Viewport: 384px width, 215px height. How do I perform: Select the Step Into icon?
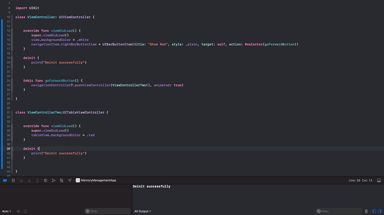(x=29, y=180)
